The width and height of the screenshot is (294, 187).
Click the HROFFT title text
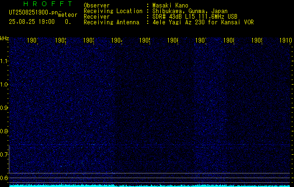[48, 4]
